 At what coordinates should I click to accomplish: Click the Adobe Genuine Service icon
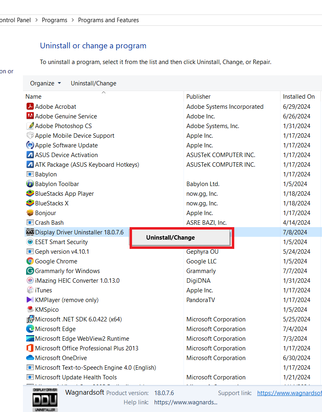(30, 116)
